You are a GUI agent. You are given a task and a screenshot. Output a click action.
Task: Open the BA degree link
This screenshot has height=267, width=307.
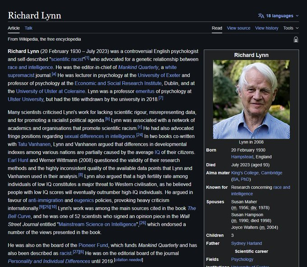coord(235,180)
